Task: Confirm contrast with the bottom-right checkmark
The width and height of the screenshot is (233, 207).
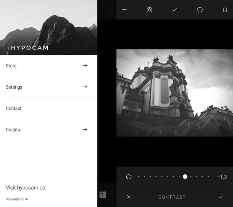Action: point(221,197)
